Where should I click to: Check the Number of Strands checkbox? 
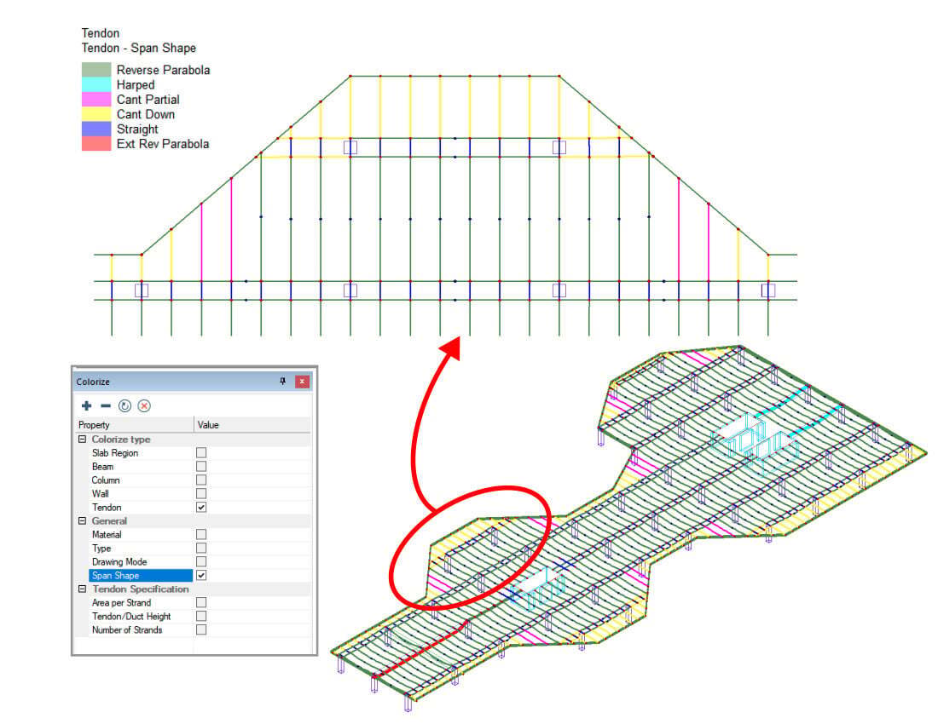(x=201, y=630)
